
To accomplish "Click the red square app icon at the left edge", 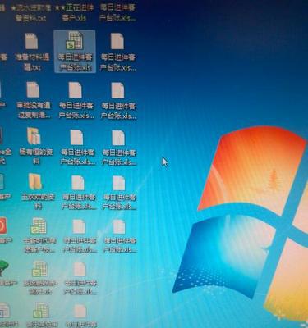I will point(2,225).
